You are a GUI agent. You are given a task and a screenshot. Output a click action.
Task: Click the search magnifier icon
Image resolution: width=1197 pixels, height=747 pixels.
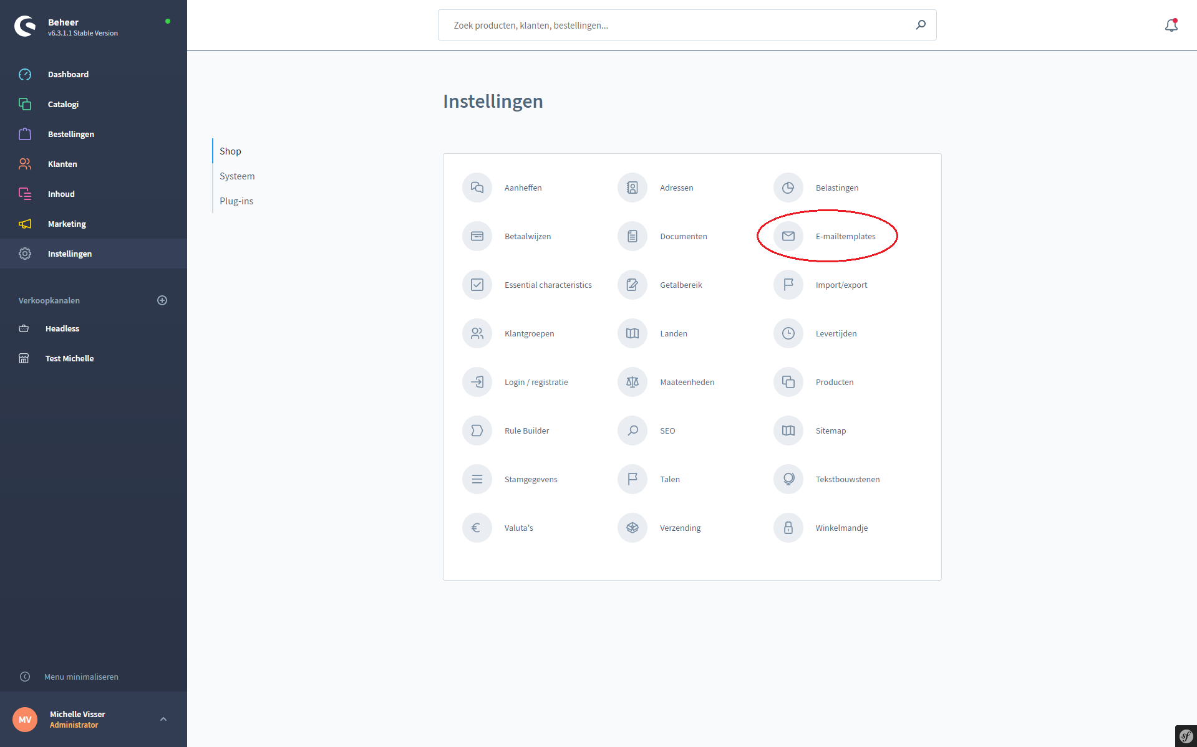click(x=921, y=25)
